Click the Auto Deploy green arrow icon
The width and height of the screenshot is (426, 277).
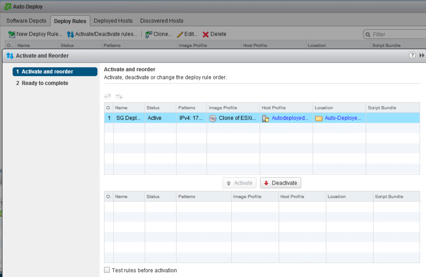(8, 7)
